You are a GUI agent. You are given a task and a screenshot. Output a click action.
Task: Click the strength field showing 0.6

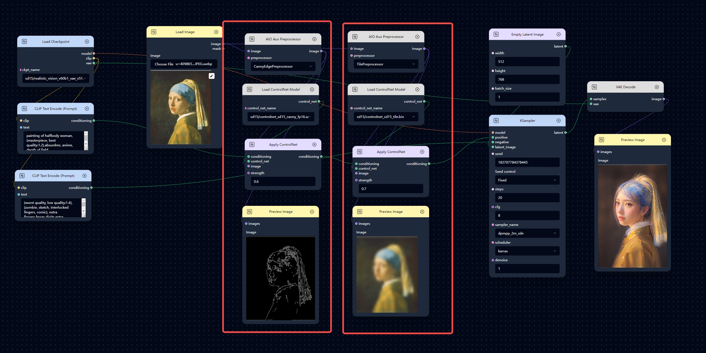(x=283, y=181)
